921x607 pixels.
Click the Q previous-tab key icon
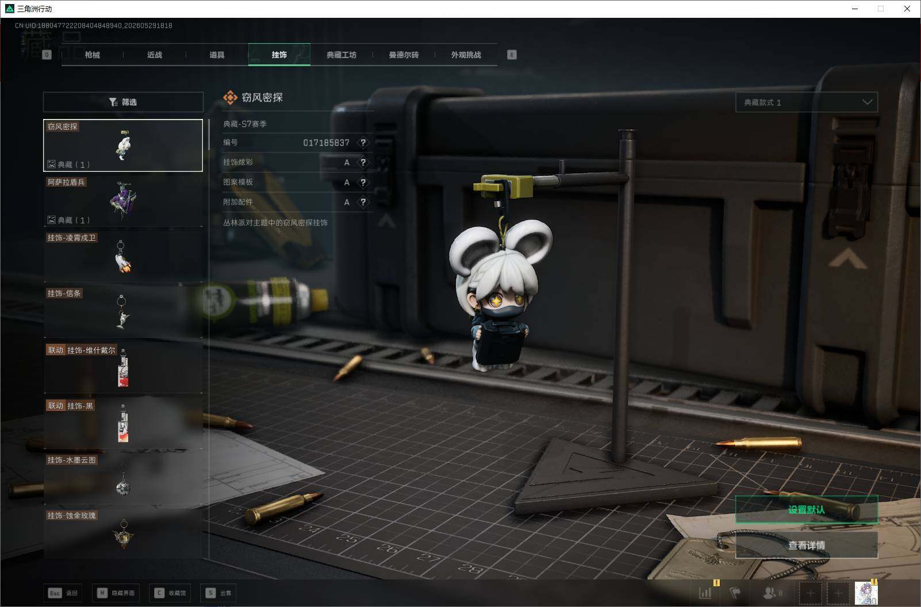point(47,55)
